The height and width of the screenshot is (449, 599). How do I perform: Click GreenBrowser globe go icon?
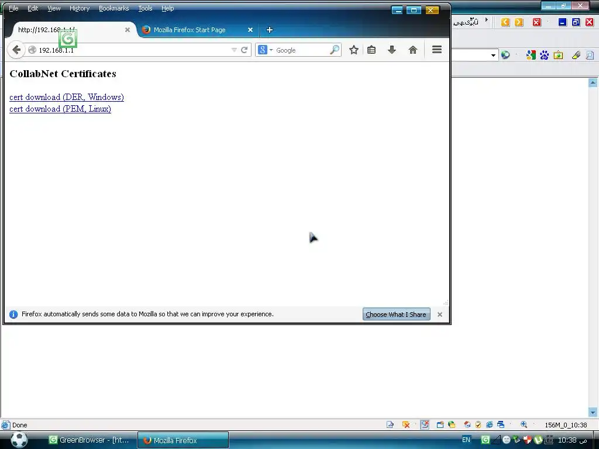click(505, 55)
